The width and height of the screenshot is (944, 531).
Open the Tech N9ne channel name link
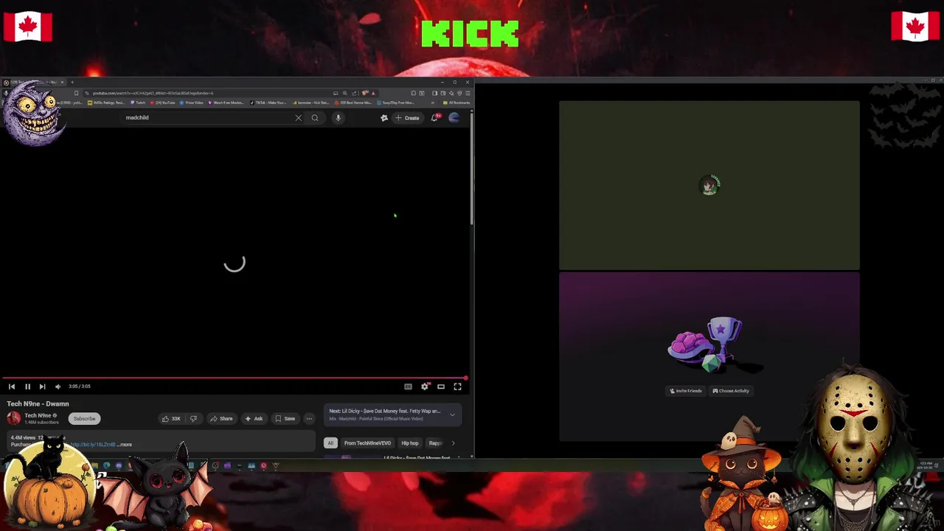38,415
